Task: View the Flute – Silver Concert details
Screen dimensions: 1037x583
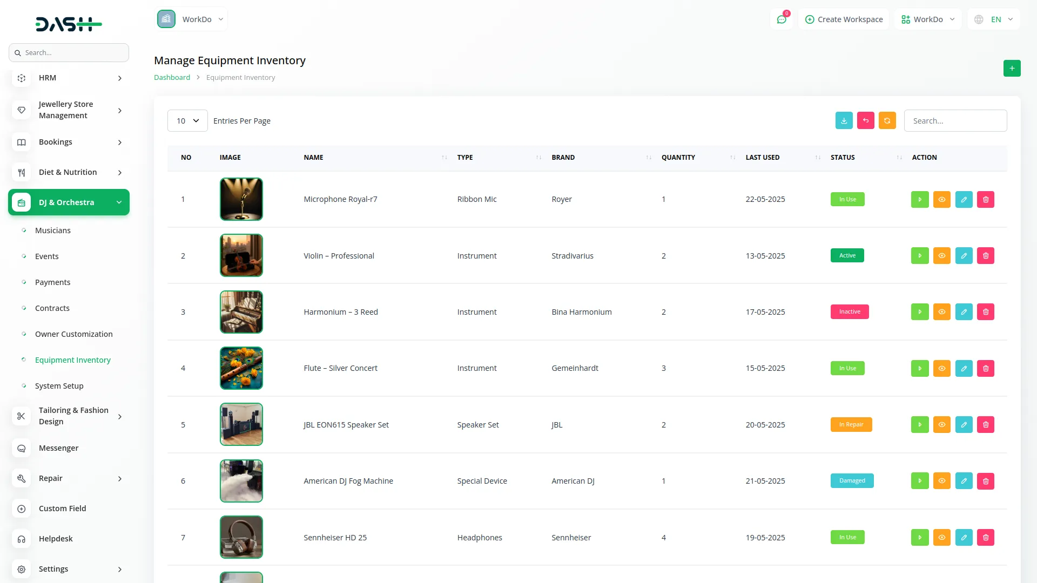Action: [941, 369]
